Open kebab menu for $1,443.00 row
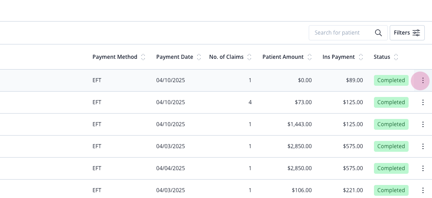 (423, 124)
